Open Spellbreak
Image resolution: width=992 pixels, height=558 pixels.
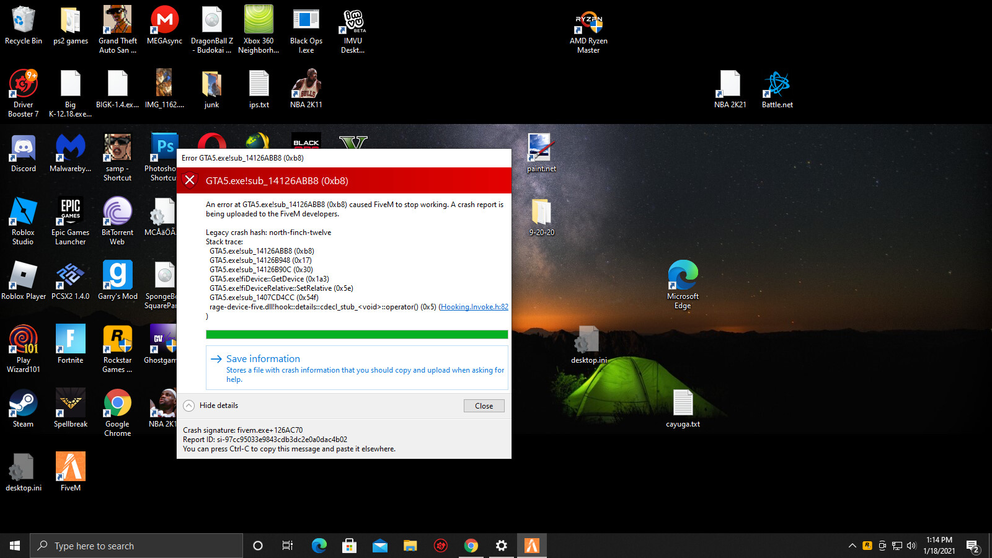pyautogui.click(x=70, y=406)
